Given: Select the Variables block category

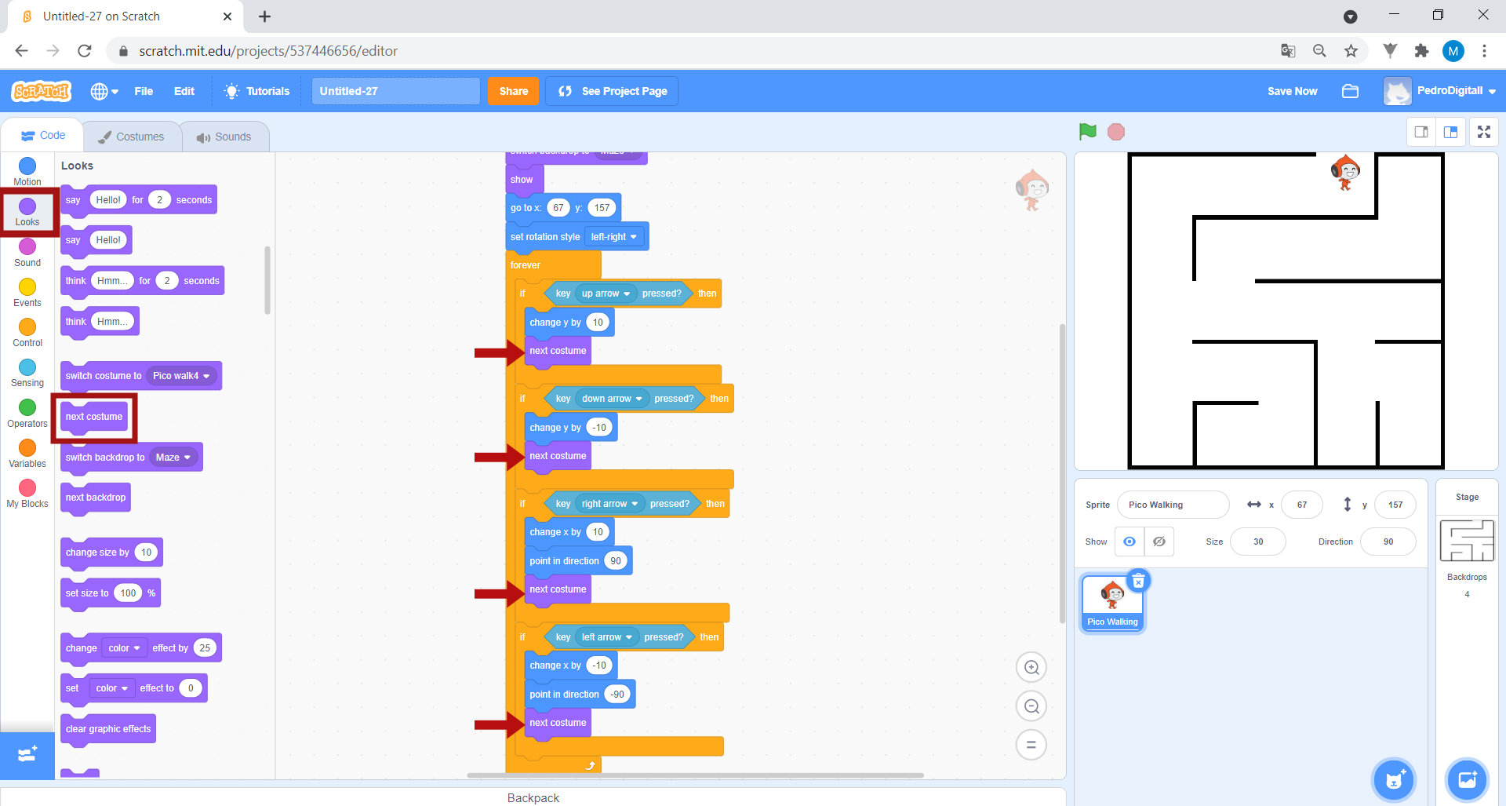Looking at the screenshot, I should (x=27, y=453).
